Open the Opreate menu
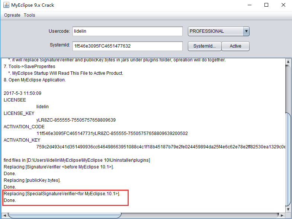The image size is (292, 219). 12,15
